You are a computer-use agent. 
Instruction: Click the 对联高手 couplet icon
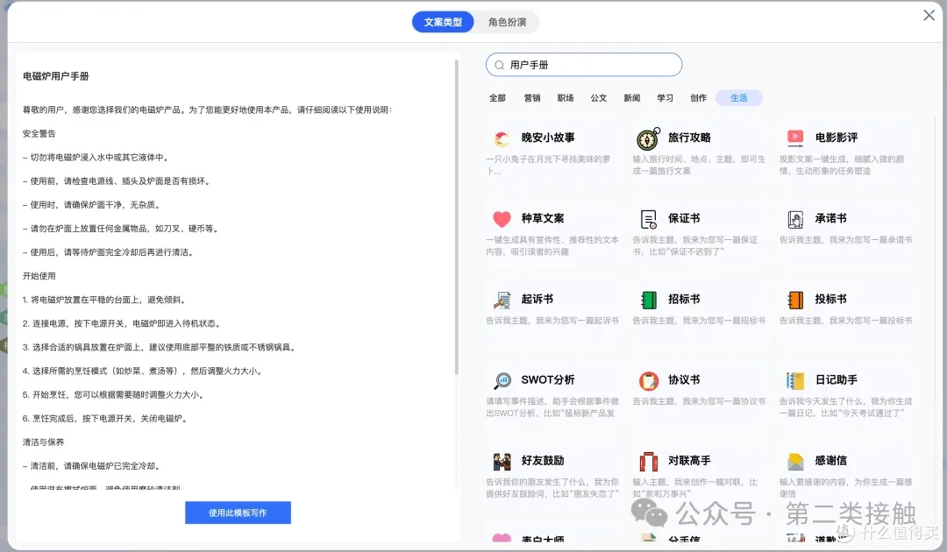[648, 462]
